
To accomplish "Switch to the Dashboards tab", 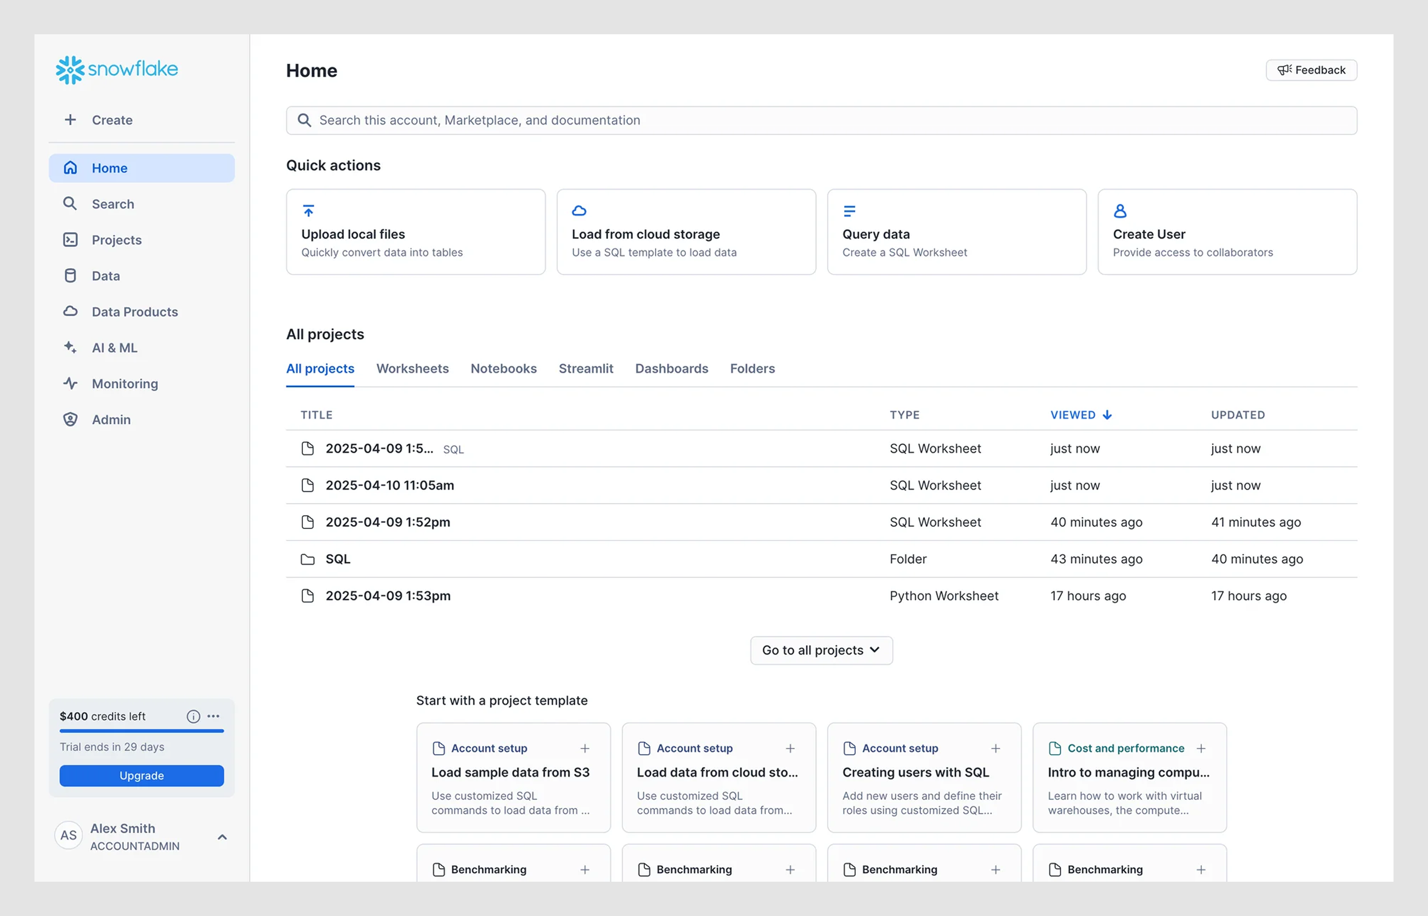I will click(x=671, y=368).
